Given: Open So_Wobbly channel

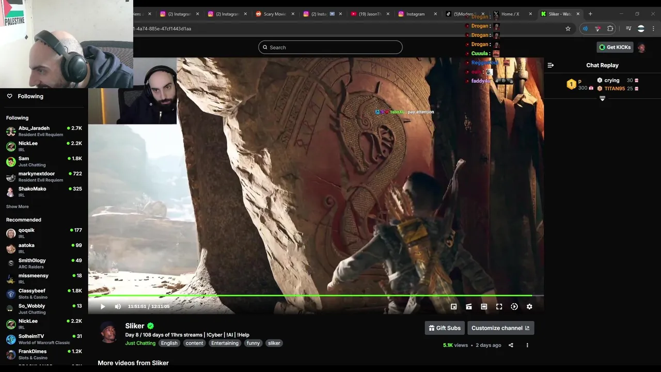Looking at the screenshot, I should pos(44,309).
